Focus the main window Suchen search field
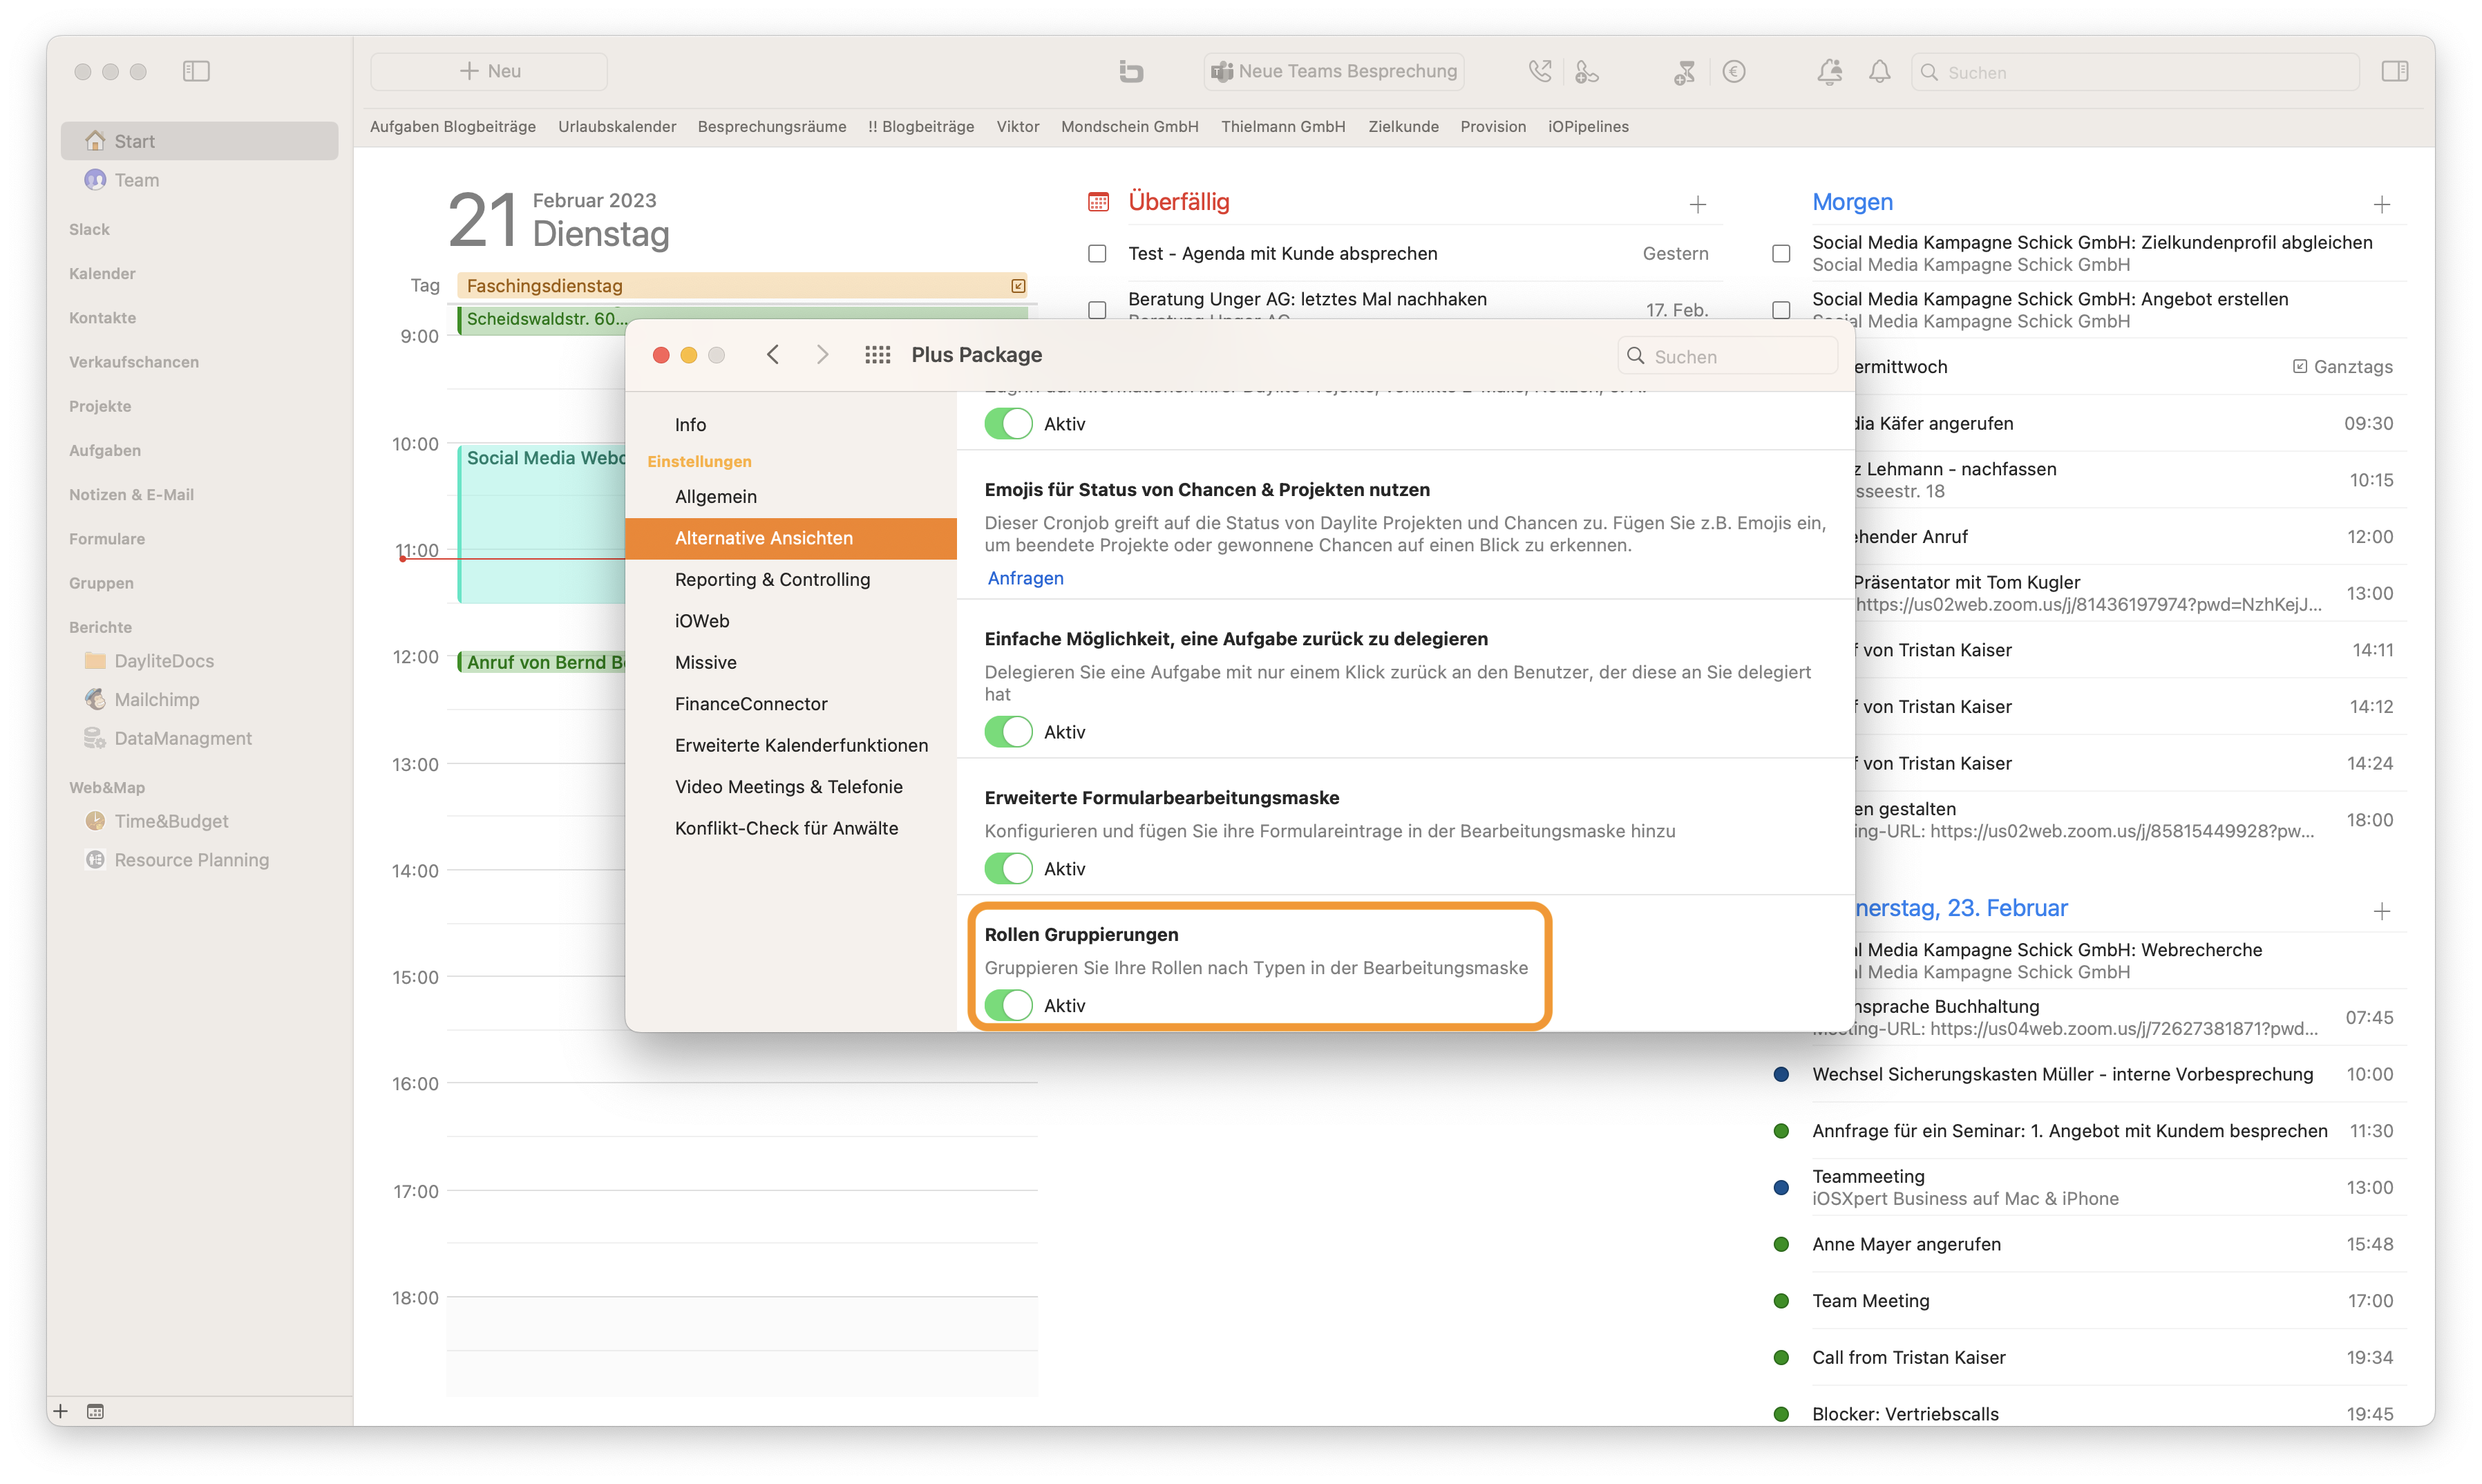 [x=2135, y=72]
